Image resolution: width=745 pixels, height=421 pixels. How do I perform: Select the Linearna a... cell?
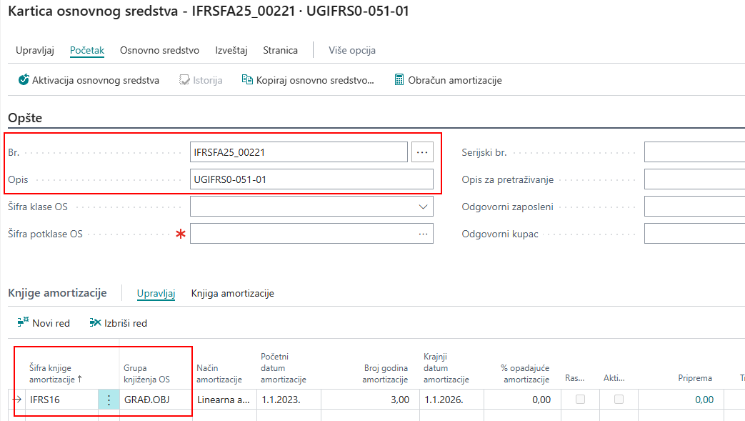225,400
